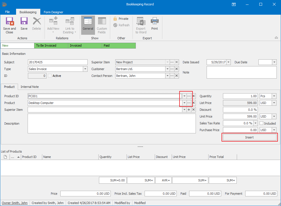Click the Discount input field
Image resolution: width=281 pixels, height=206 pixels.
[240, 110]
